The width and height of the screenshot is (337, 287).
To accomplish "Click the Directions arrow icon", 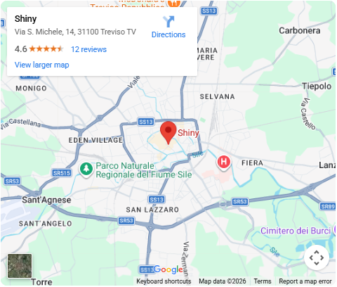I will point(168,22).
